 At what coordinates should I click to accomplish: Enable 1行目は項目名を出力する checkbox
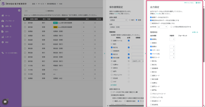click(x=171, y=27)
